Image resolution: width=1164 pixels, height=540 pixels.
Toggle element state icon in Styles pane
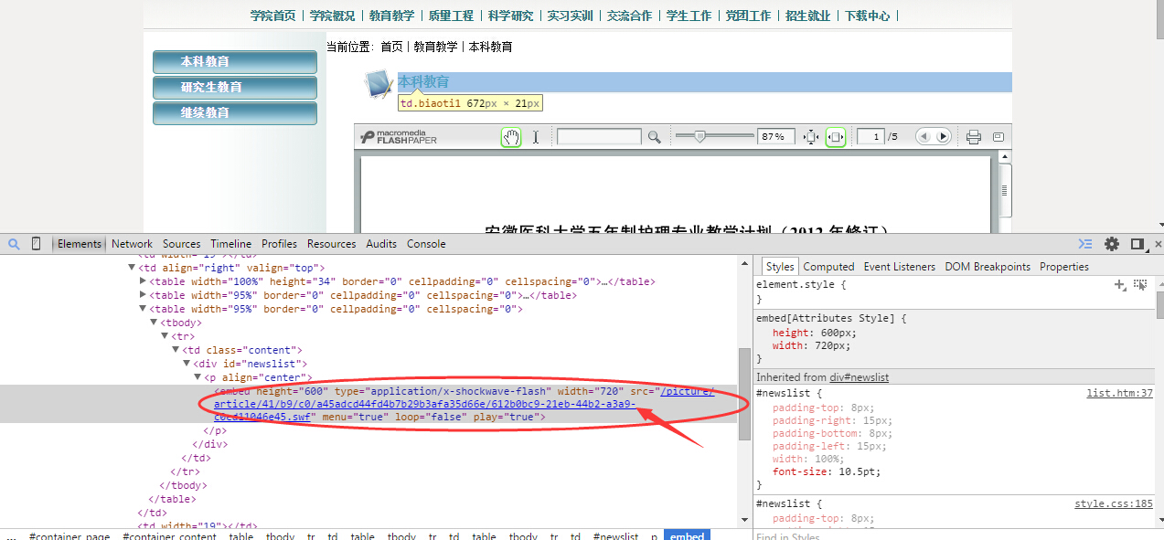(x=1140, y=285)
